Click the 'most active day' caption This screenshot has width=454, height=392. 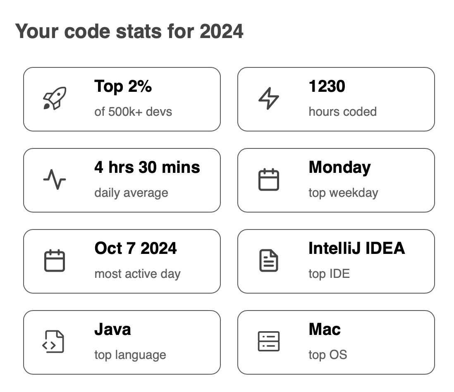(x=138, y=274)
